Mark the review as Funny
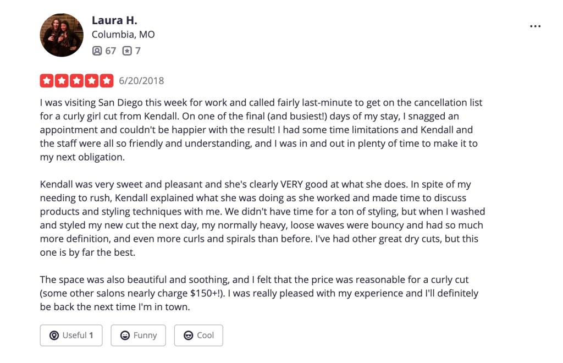The height and width of the screenshot is (363, 563). click(x=138, y=335)
